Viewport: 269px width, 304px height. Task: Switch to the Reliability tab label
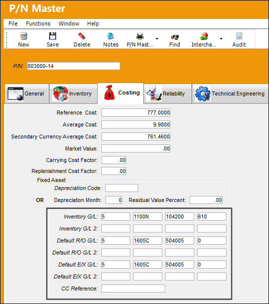174,93
